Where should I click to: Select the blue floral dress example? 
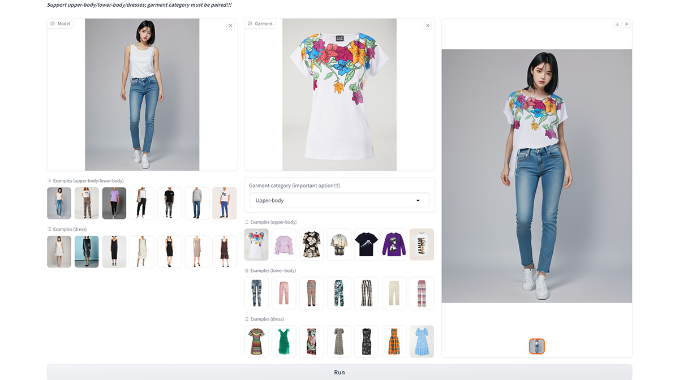(x=421, y=342)
